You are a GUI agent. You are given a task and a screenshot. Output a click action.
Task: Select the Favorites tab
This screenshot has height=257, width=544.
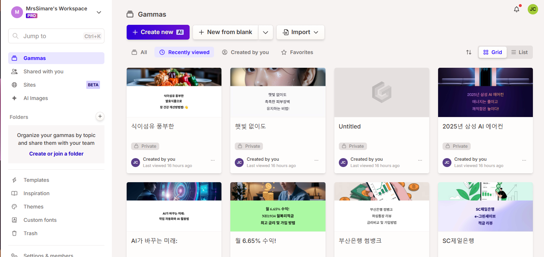pos(297,52)
